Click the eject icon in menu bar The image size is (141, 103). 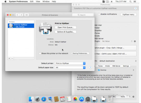coord(111,2)
